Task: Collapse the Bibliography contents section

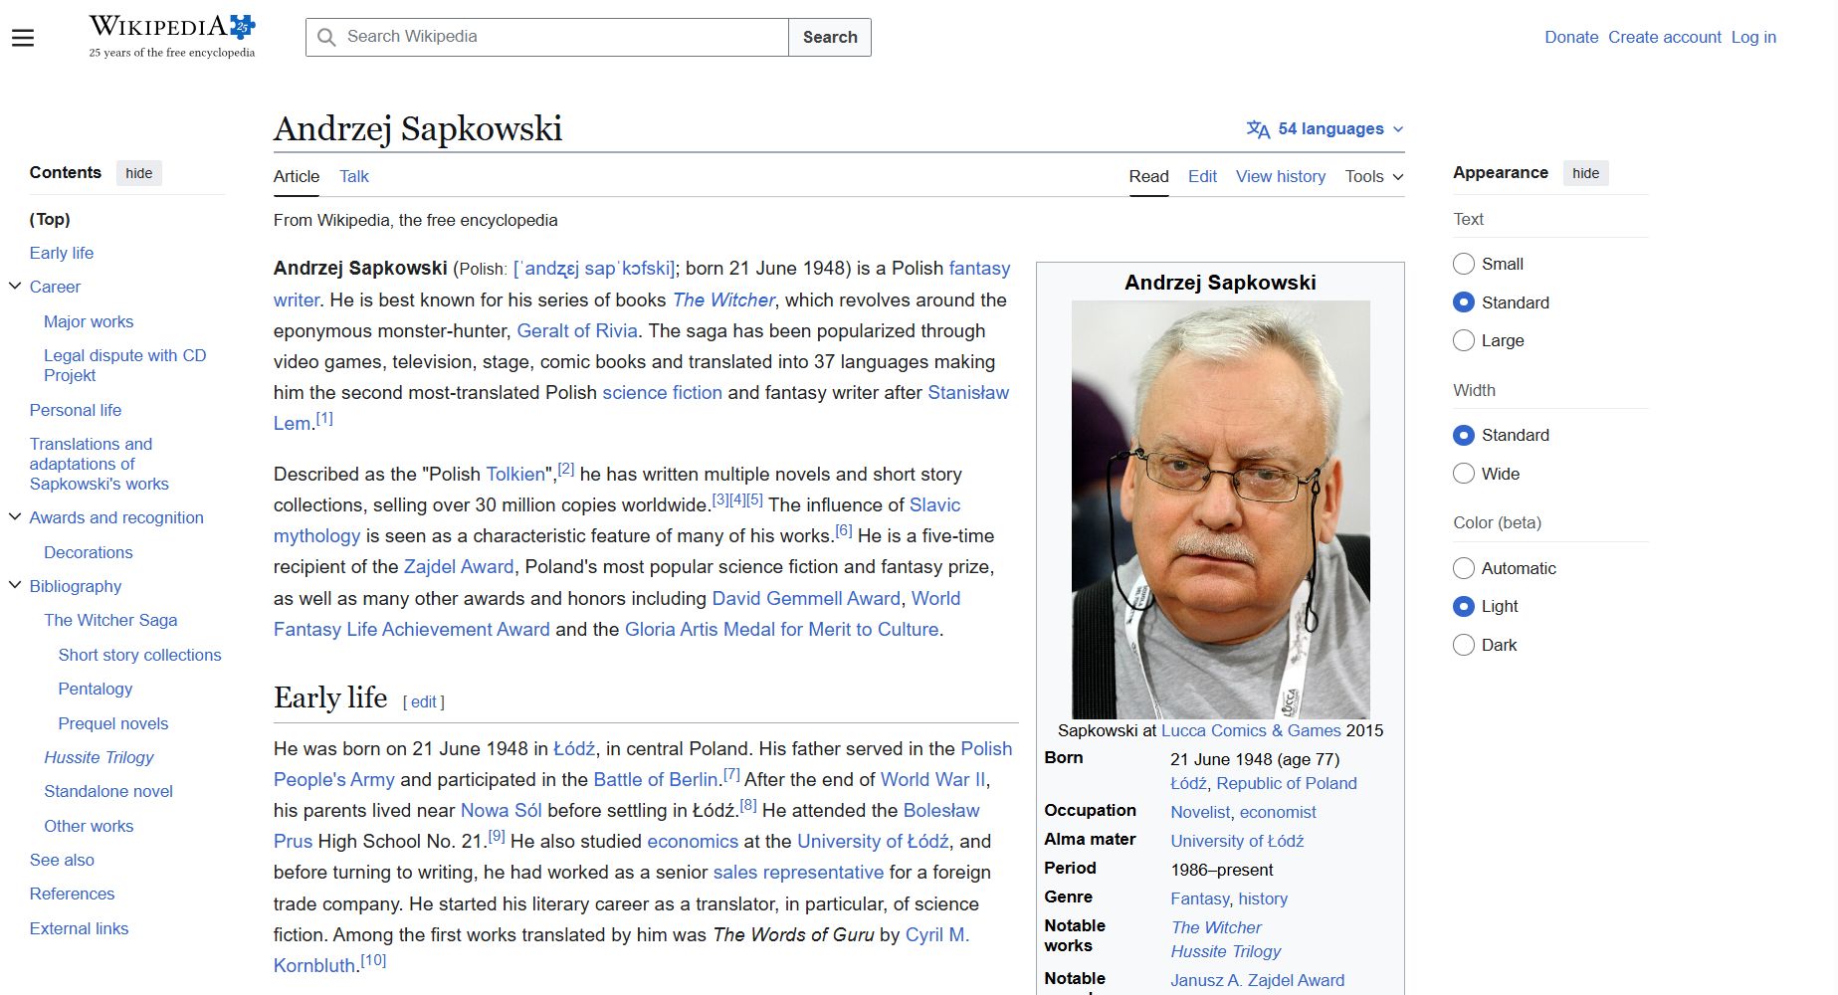Action: coord(15,586)
